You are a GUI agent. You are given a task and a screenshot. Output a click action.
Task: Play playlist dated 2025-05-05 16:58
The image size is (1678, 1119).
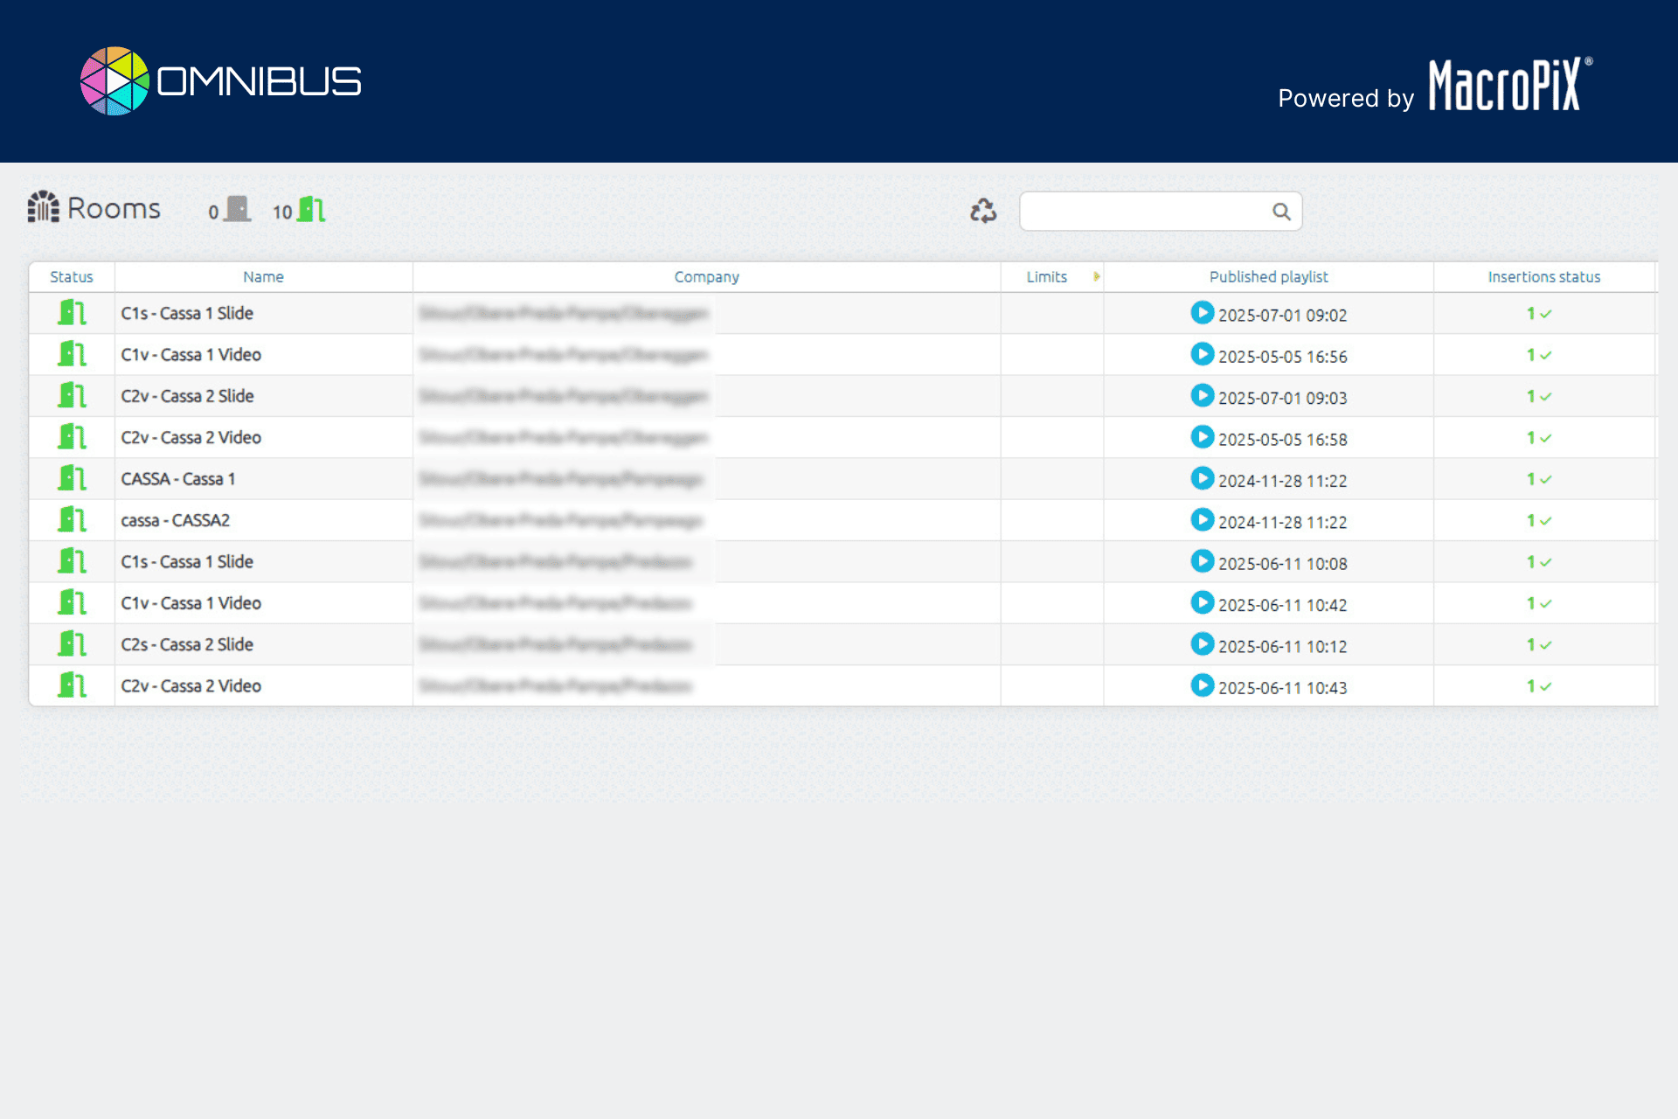pos(1203,436)
